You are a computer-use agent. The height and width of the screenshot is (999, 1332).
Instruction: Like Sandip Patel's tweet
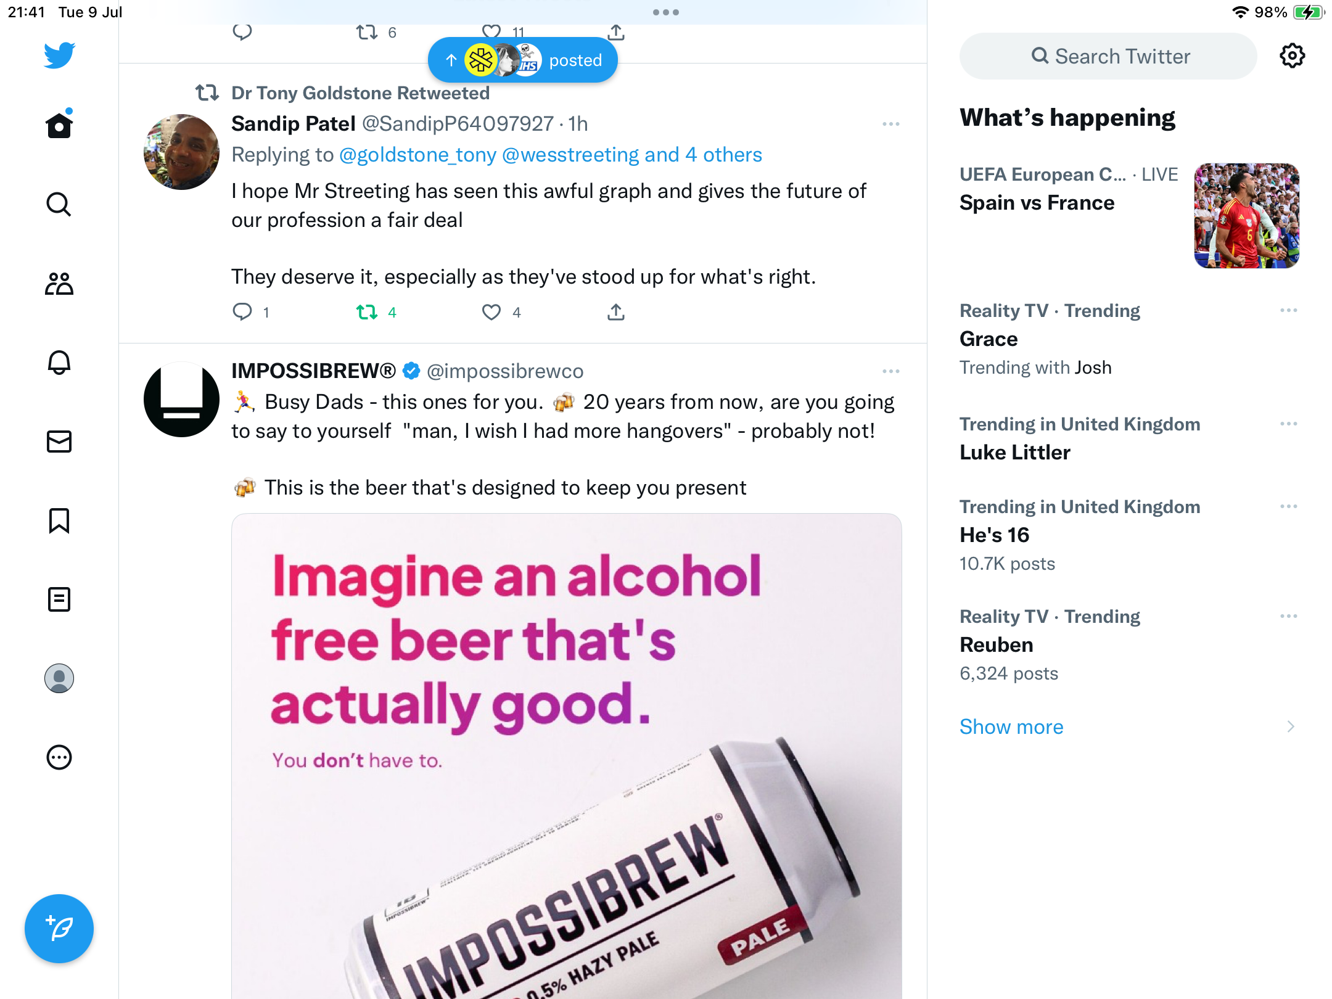491,313
